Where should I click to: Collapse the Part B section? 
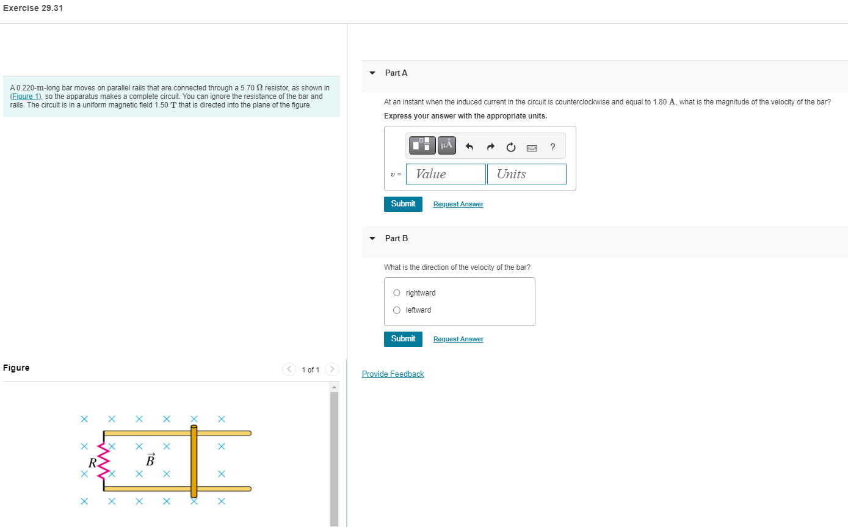tap(372, 239)
